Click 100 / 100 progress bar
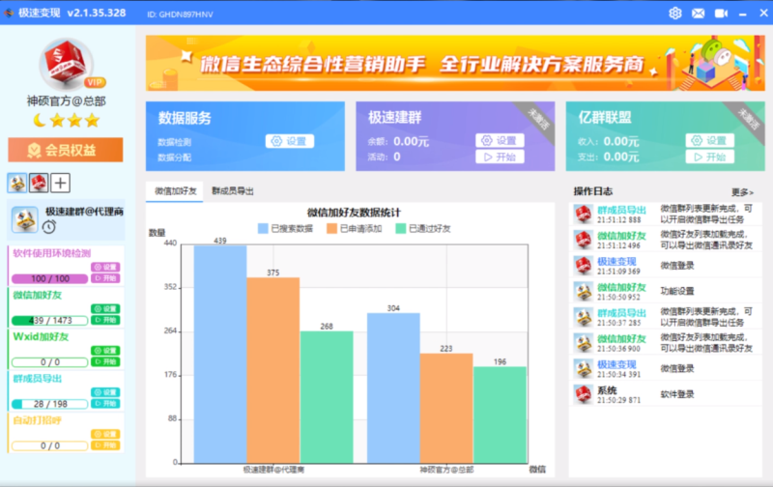The image size is (773, 487). click(x=50, y=278)
